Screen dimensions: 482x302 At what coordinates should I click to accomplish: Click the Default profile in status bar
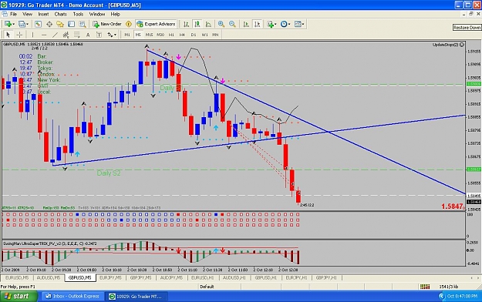(x=207, y=287)
